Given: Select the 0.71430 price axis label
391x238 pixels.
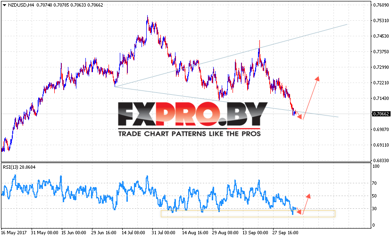Looking at the screenshot, I should point(381,98).
